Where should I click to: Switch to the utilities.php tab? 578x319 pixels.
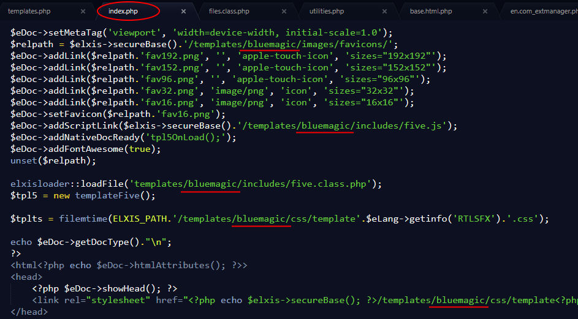(x=327, y=11)
